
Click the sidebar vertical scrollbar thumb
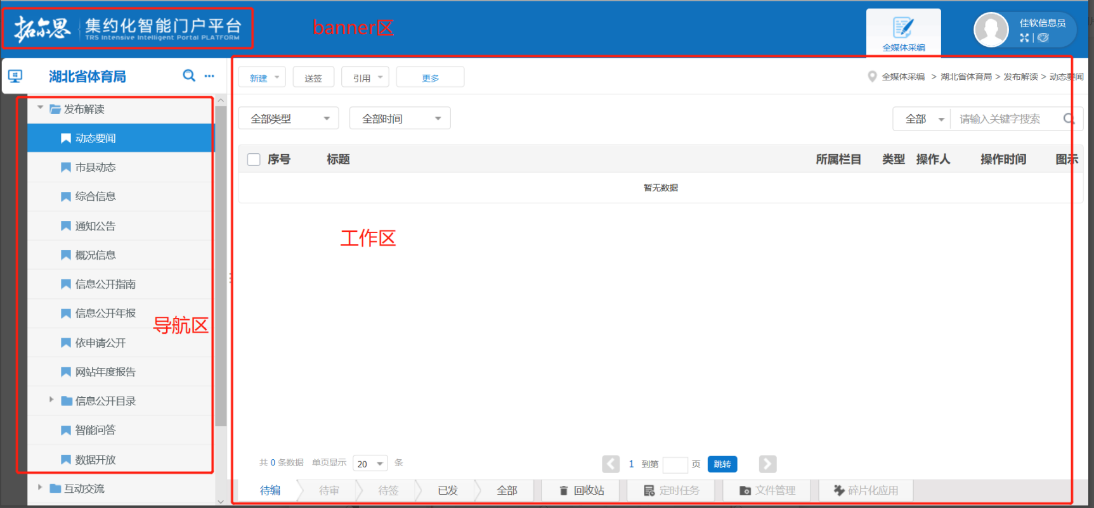tap(221, 266)
